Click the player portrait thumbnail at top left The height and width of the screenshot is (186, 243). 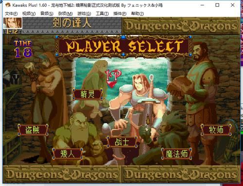tap(13, 23)
